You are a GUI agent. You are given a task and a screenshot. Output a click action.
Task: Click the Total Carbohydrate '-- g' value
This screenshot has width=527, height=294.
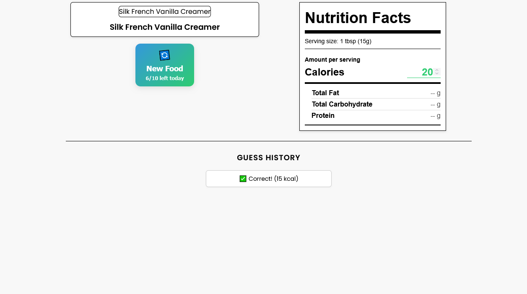coord(436,104)
